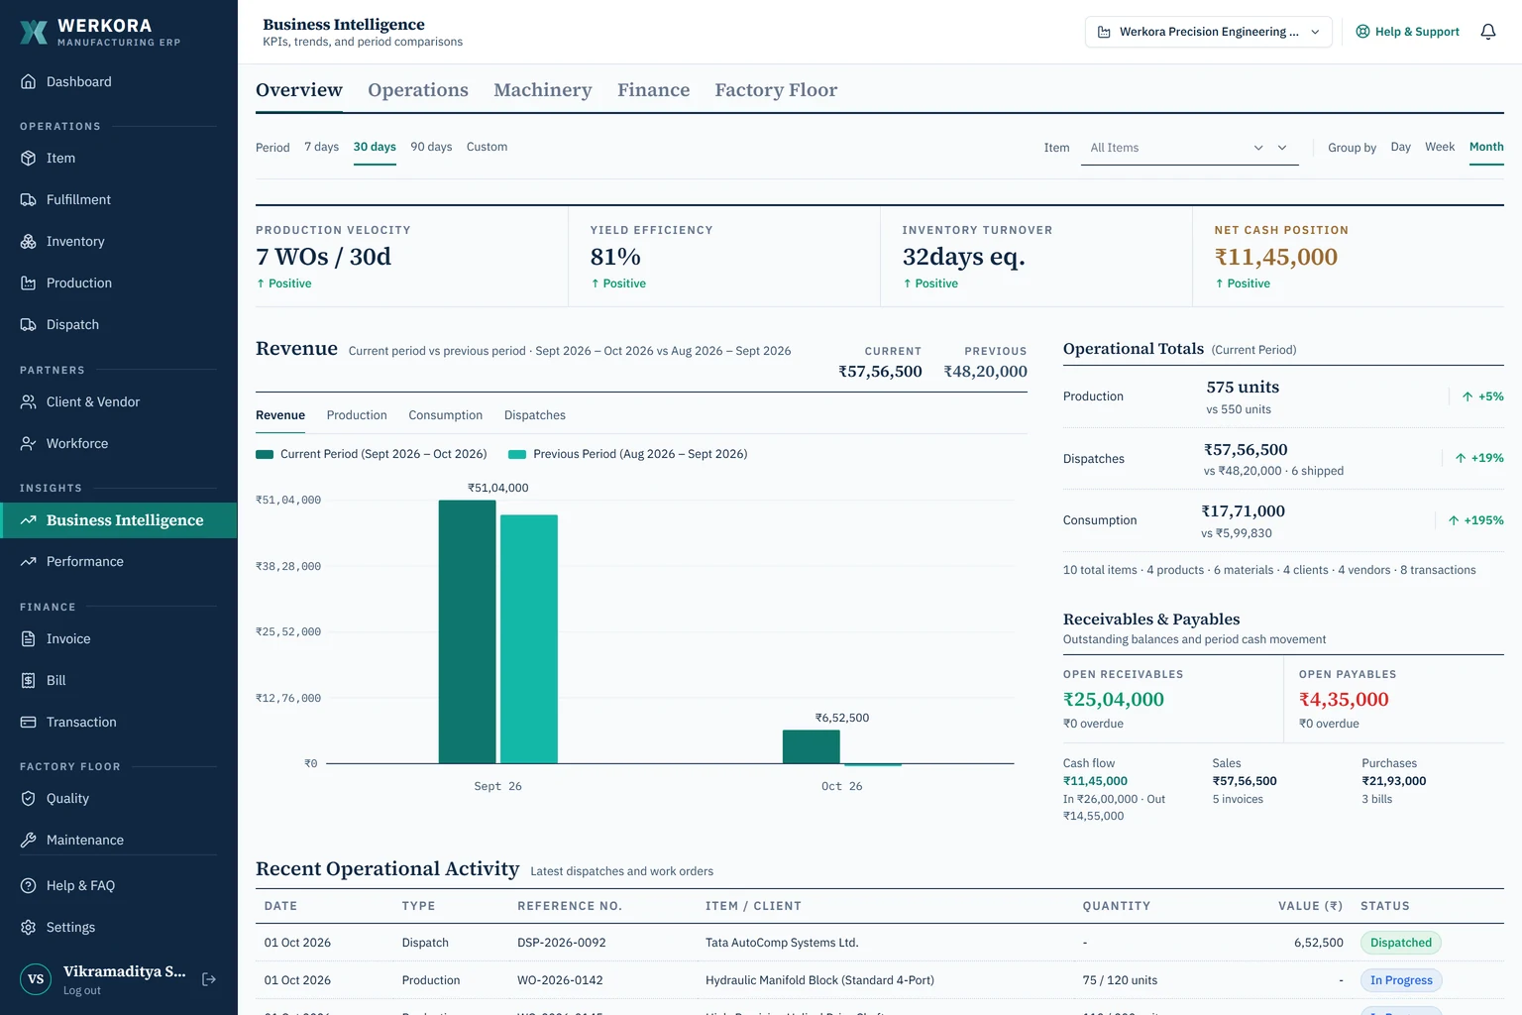Click the Quality shield icon
This screenshot has width=1522, height=1015.
[29, 798]
